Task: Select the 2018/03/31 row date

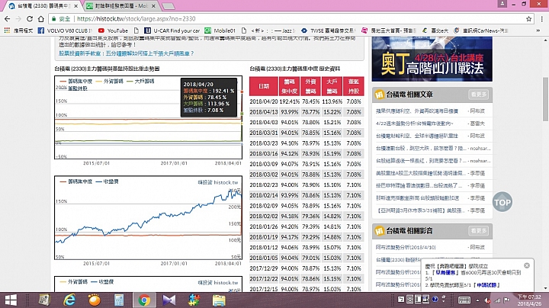Action: click(x=264, y=133)
